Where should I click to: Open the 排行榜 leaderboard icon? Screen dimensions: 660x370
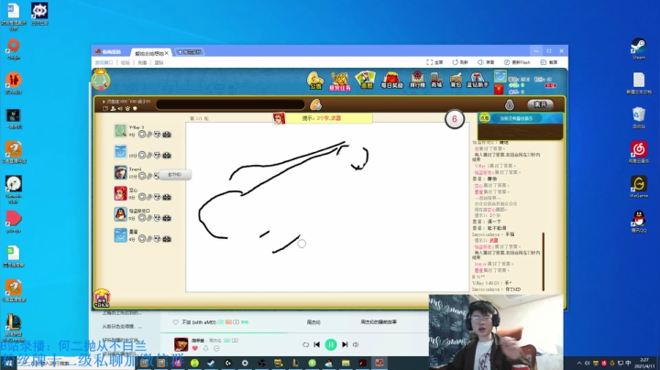(417, 80)
